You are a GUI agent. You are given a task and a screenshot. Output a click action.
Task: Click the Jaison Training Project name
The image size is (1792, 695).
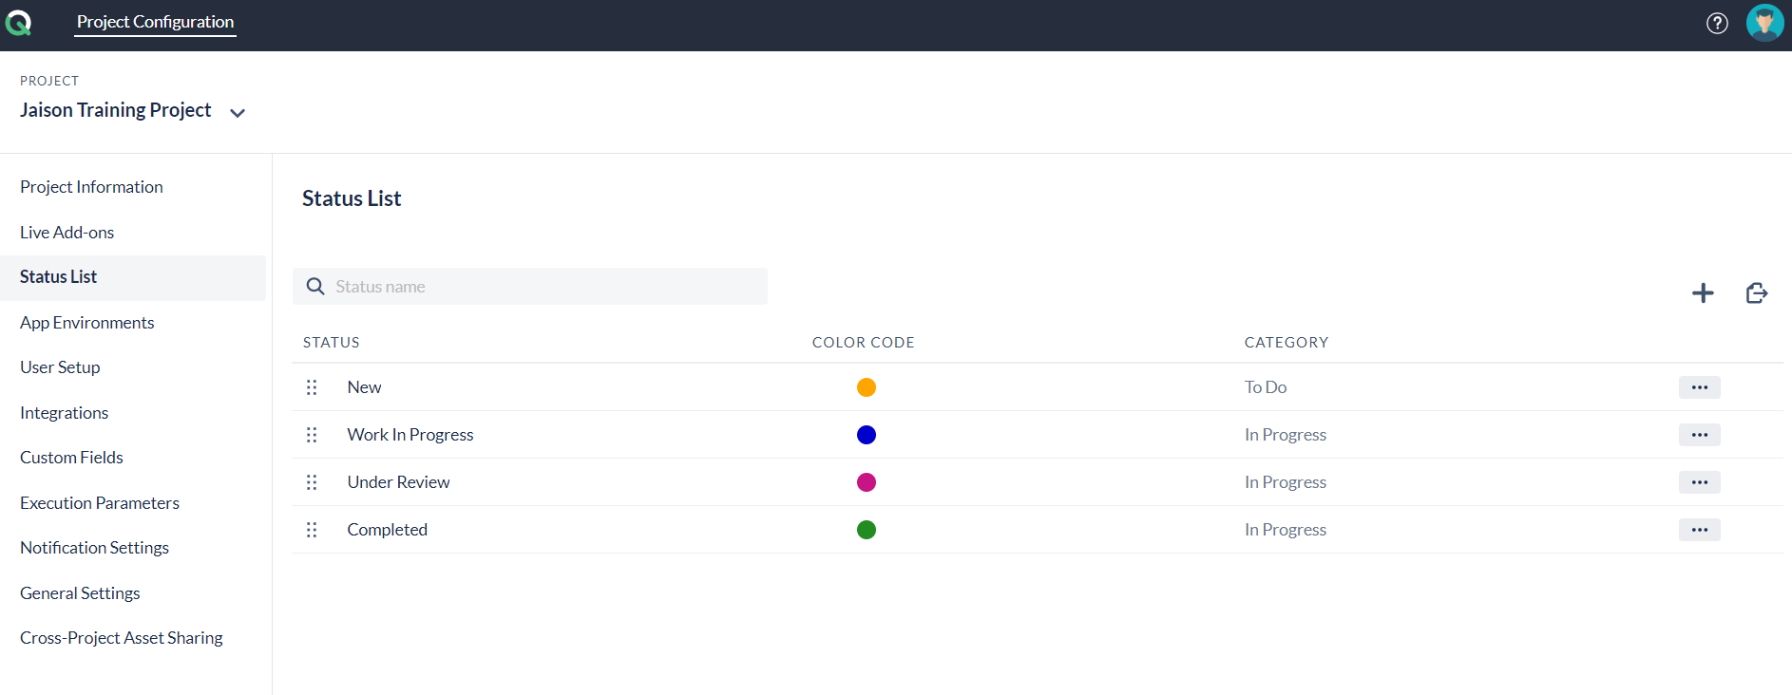point(116,110)
